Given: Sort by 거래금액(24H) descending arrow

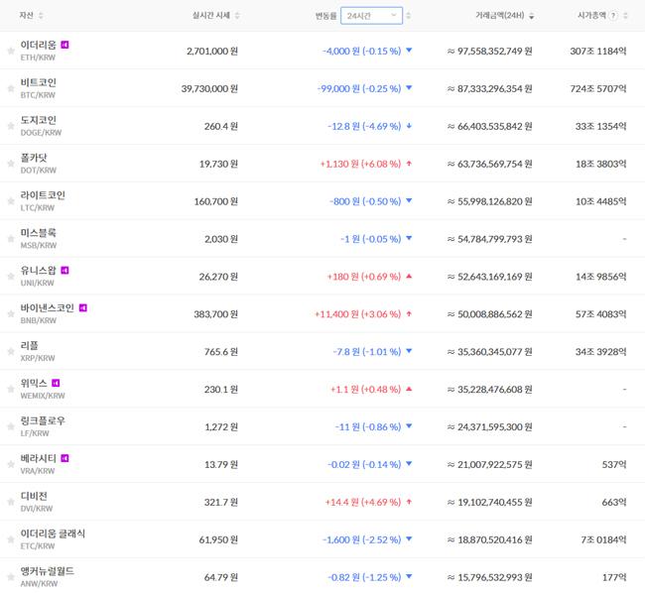Looking at the screenshot, I should click(531, 16).
